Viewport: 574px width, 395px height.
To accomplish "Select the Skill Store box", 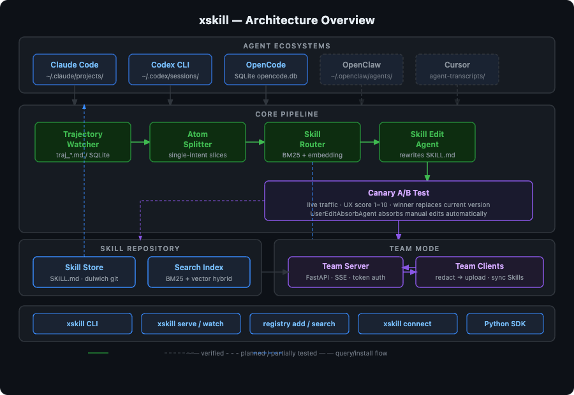I will [84, 272].
